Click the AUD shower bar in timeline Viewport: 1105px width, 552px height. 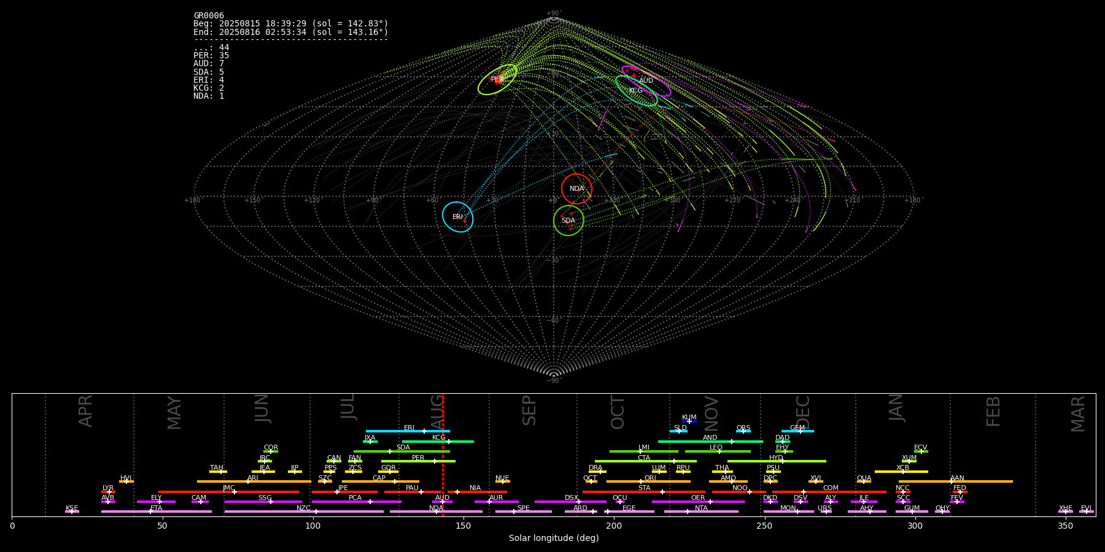pyautogui.click(x=442, y=502)
